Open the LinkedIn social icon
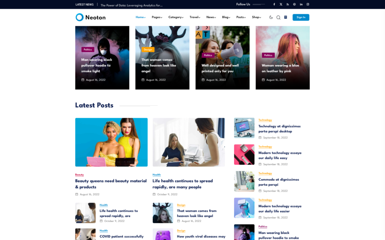Viewport: 385px width, 240px height. pyautogui.click(x=301, y=4)
